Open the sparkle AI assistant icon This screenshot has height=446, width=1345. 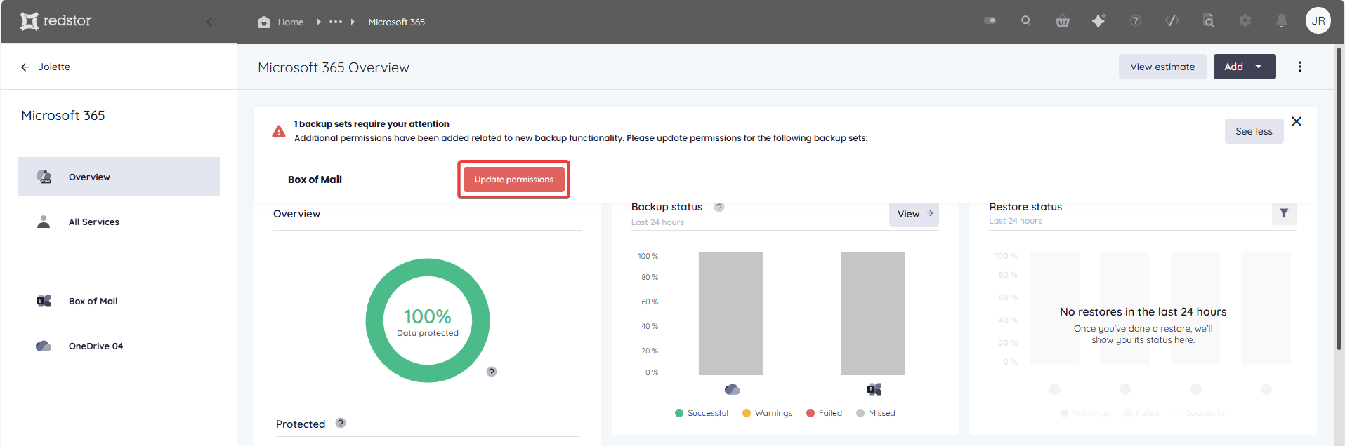pos(1098,21)
